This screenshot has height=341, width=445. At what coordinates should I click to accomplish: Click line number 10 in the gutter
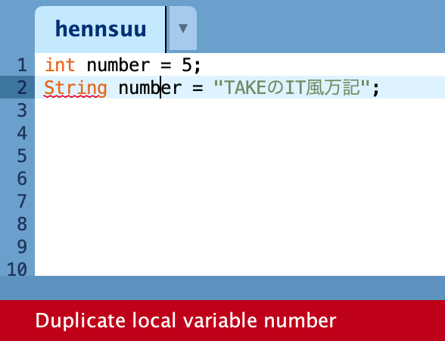click(17, 269)
